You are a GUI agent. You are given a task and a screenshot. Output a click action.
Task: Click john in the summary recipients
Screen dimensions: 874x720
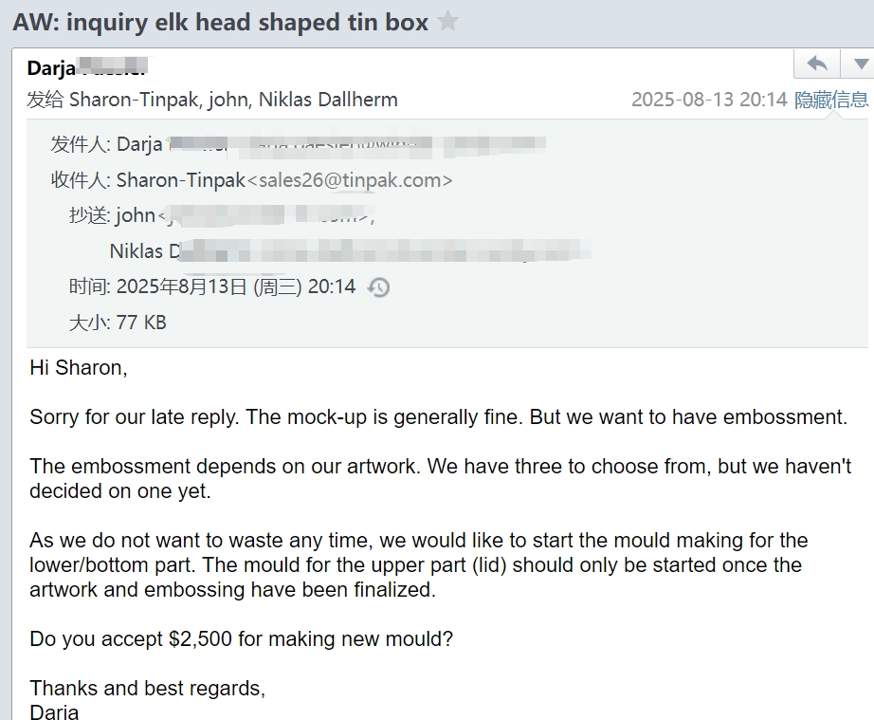point(228,100)
